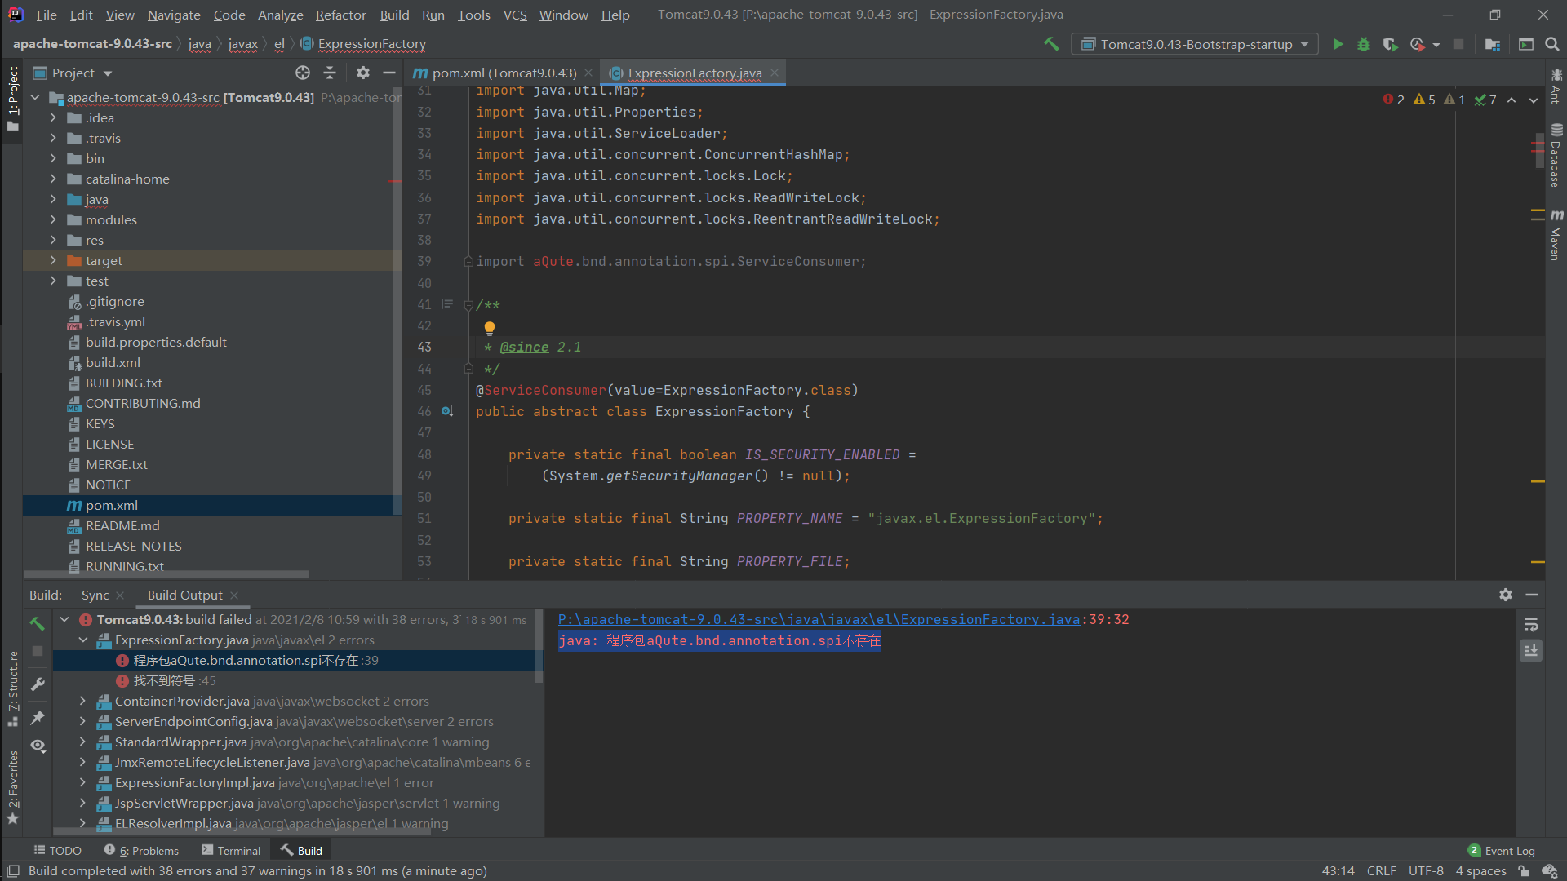Open Build panel settings gear

(1506, 595)
